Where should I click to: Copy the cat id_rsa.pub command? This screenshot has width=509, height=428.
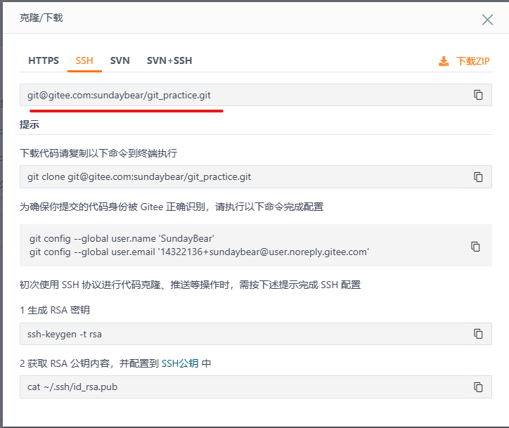coord(478,387)
